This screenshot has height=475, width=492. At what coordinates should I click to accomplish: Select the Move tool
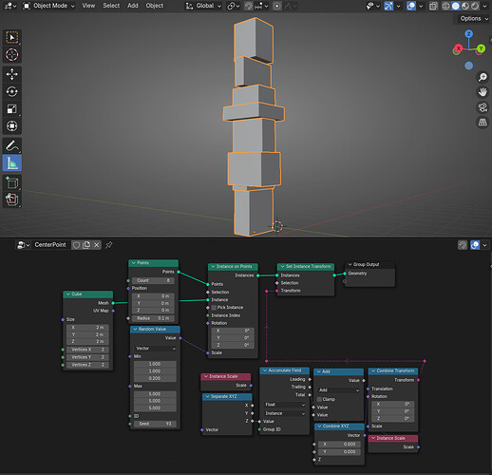[12, 74]
